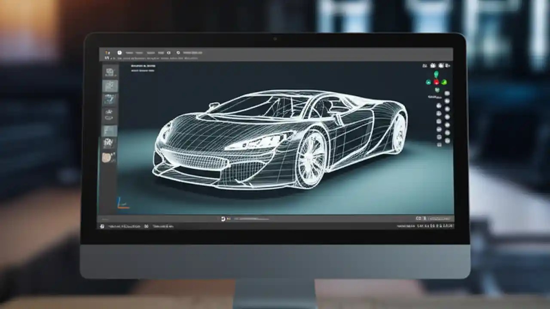Select the render settings icon atop the right panel
Image resolution: width=550 pixels, height=309 pixels.
pos(432,65)
